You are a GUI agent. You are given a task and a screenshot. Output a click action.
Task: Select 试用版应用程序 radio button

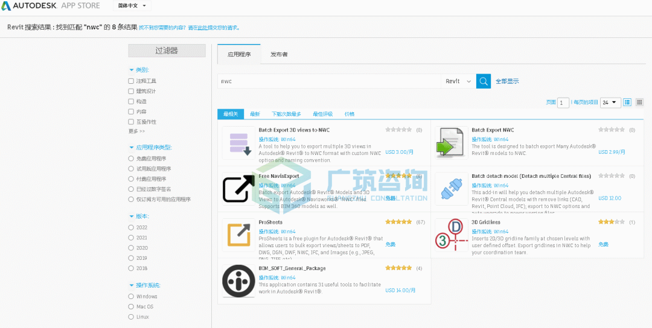tap(131, 169)
